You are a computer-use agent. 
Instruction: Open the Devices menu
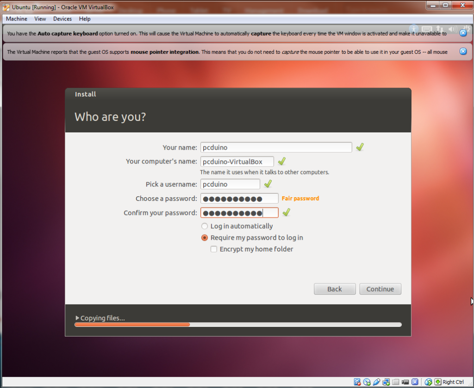click(62, 19)
